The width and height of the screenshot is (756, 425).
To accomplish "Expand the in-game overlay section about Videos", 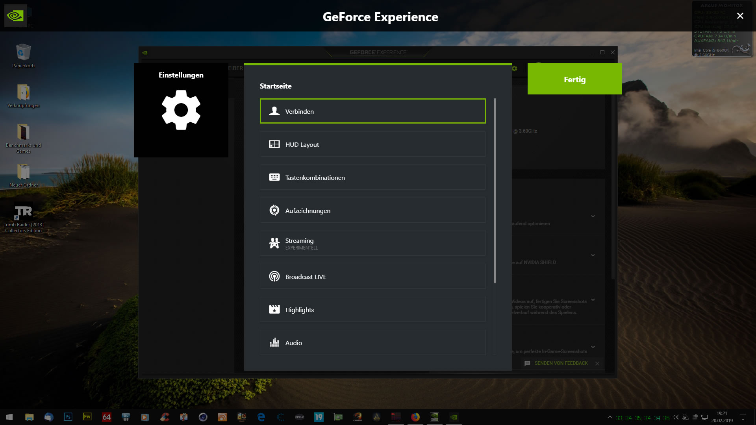I will pos(593,299).
